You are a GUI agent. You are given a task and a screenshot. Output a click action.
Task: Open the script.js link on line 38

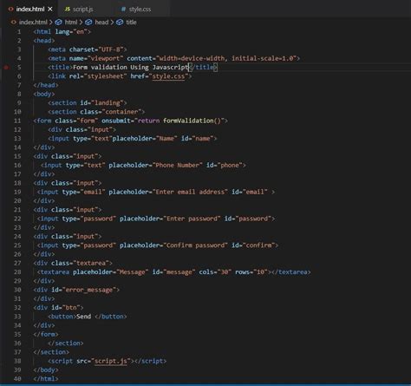111,361
